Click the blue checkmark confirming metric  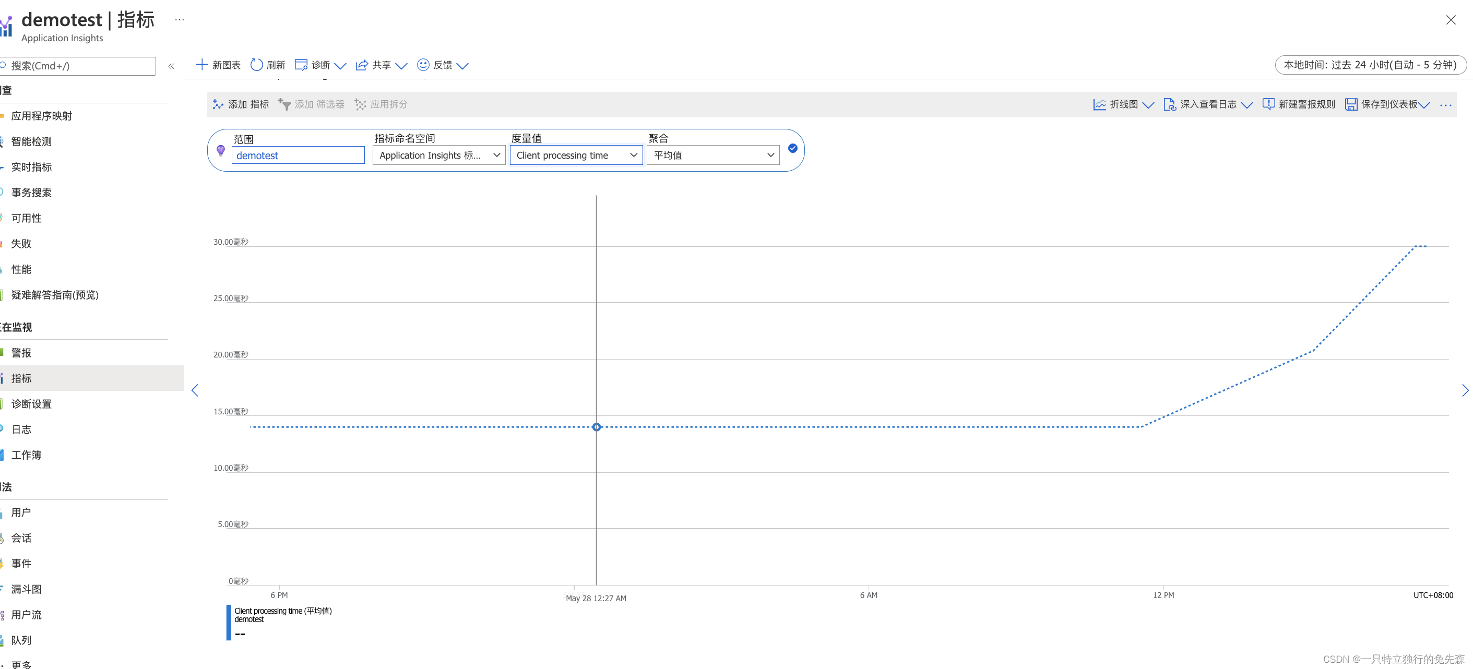(792, 149)
